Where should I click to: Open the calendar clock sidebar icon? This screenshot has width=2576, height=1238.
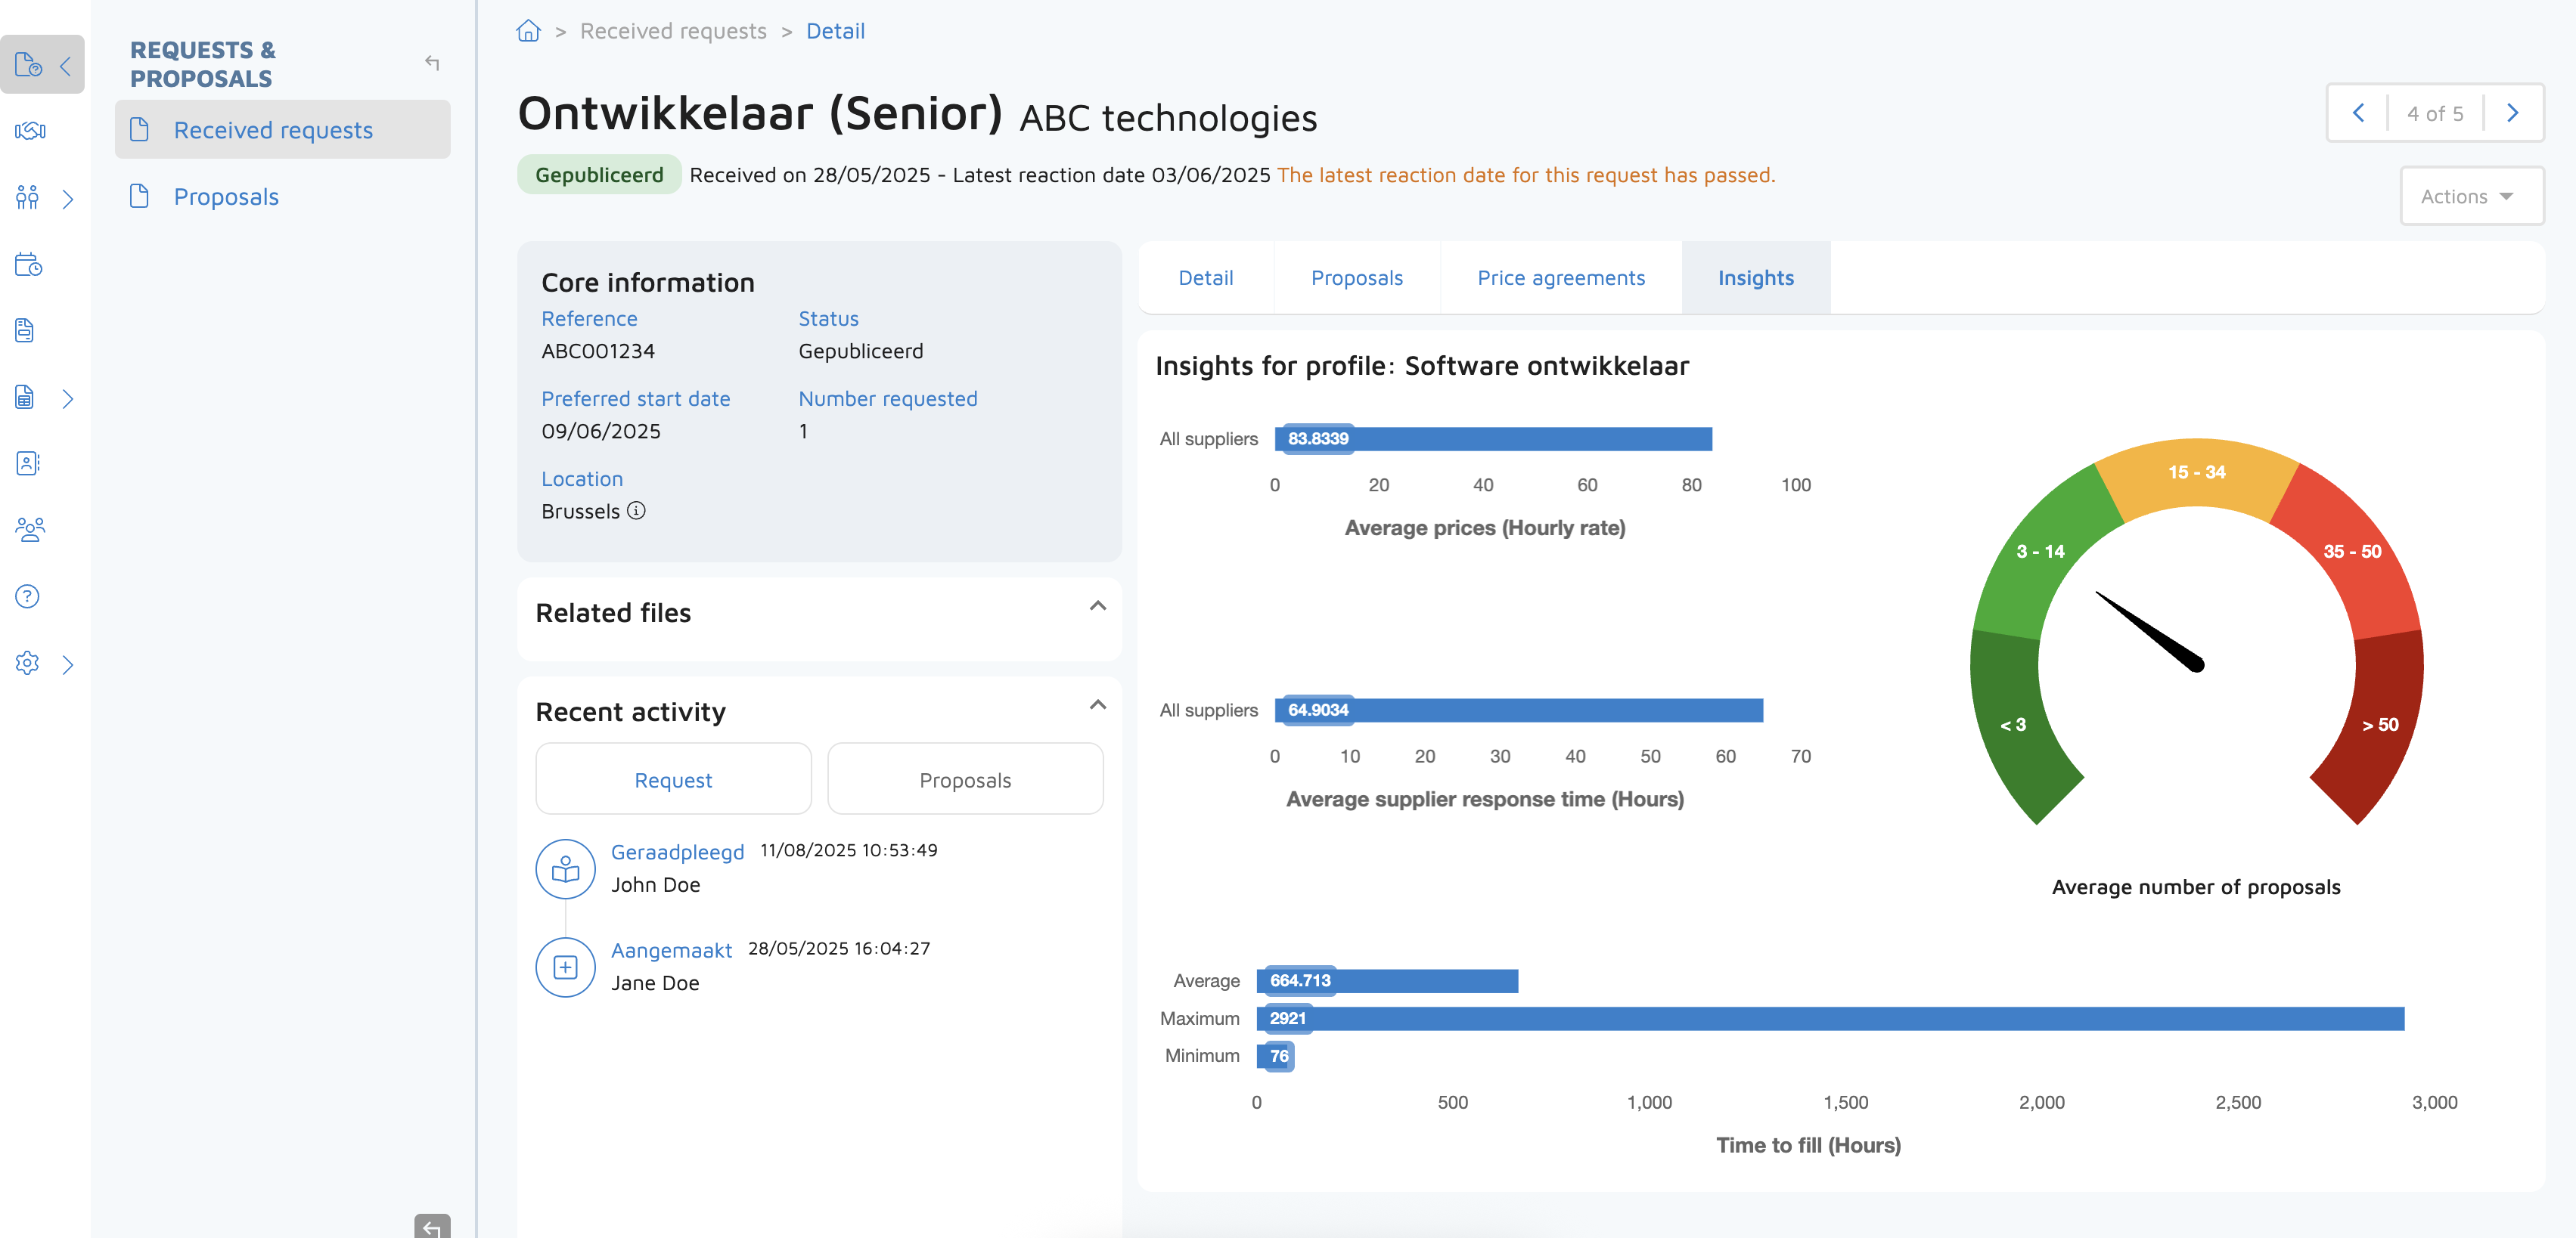click(x=28, y=265)
